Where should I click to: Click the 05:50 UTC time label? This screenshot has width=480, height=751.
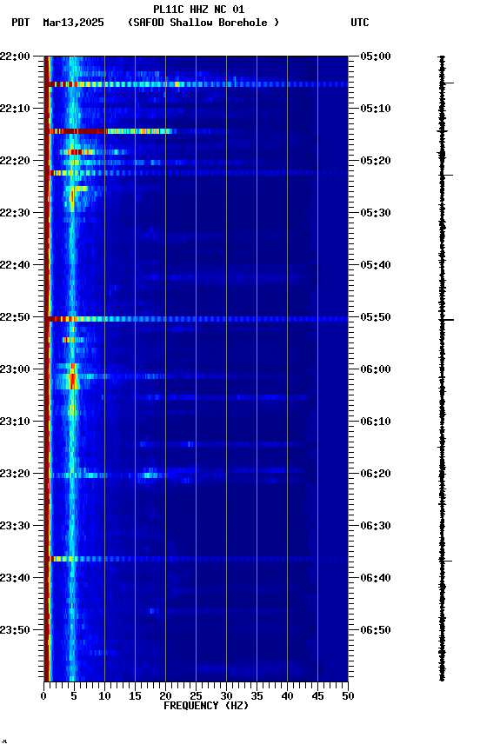coord(376,317)
